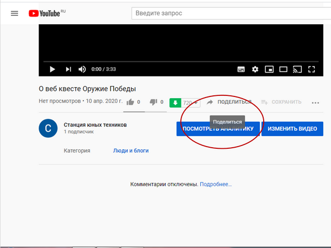Enable miniplayer mode
The height and width of the screenshot is (248, 331).
tap(269, 69)
